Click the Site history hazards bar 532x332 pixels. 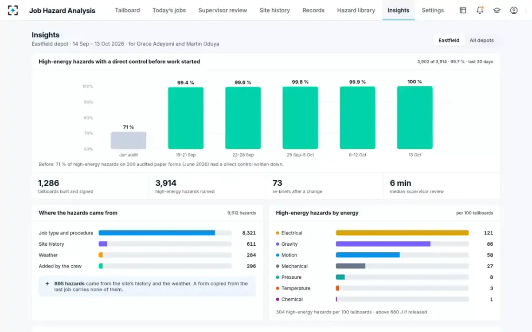(165, 244)
